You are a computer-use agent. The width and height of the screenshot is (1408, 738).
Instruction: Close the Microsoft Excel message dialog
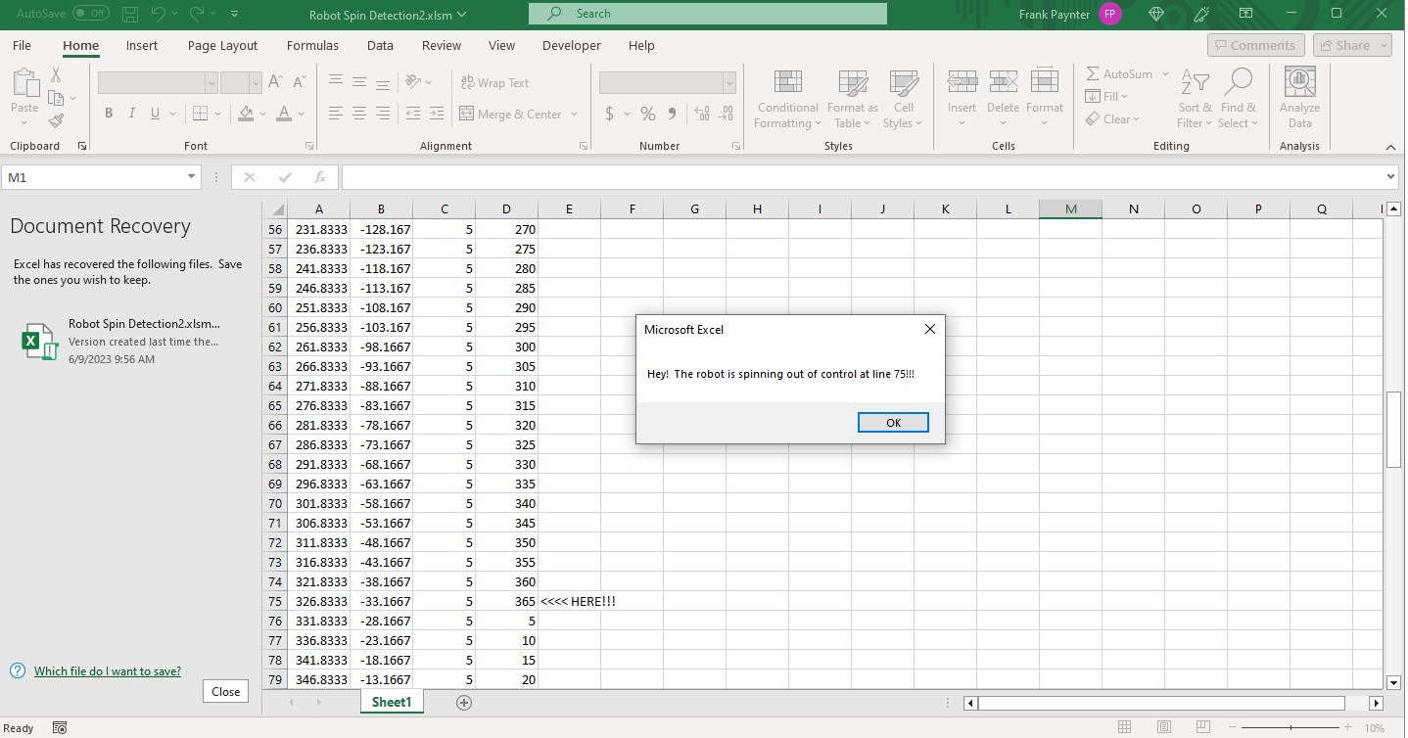pos(930,329)
